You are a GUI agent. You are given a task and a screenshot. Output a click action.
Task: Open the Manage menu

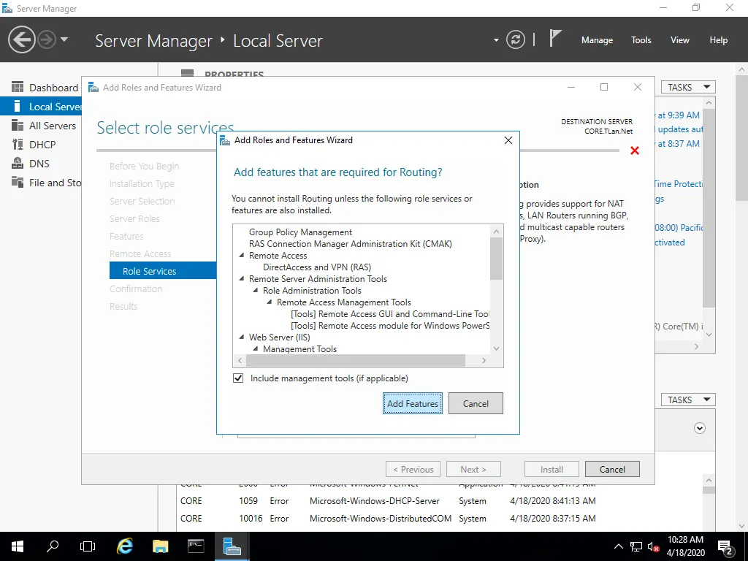pyautogui.click(x=597, y=40)
